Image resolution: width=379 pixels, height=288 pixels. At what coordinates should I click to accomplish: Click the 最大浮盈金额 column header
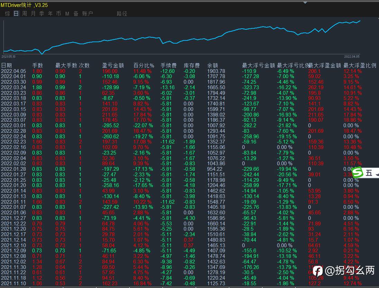[325, 65]
